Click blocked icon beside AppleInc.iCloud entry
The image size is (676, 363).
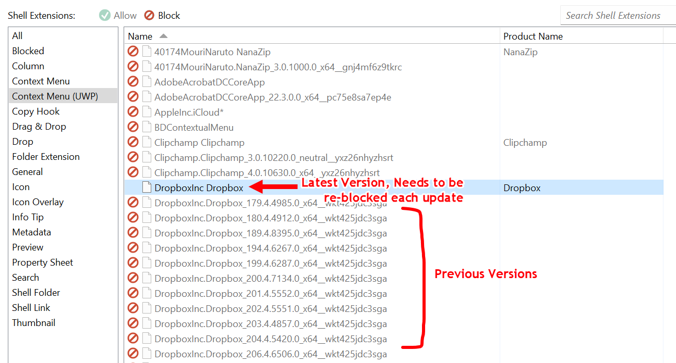(133, 112)
